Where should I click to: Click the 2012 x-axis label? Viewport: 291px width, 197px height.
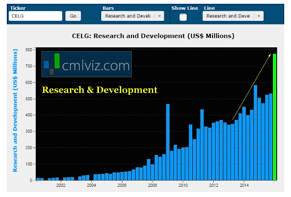214,185
